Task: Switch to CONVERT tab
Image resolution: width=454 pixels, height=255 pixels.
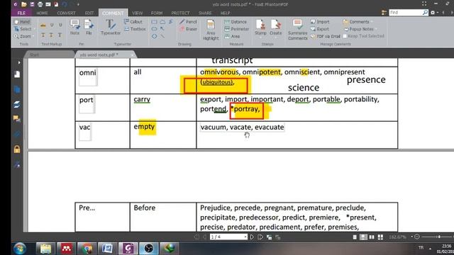Action: (x=66, y=13)
